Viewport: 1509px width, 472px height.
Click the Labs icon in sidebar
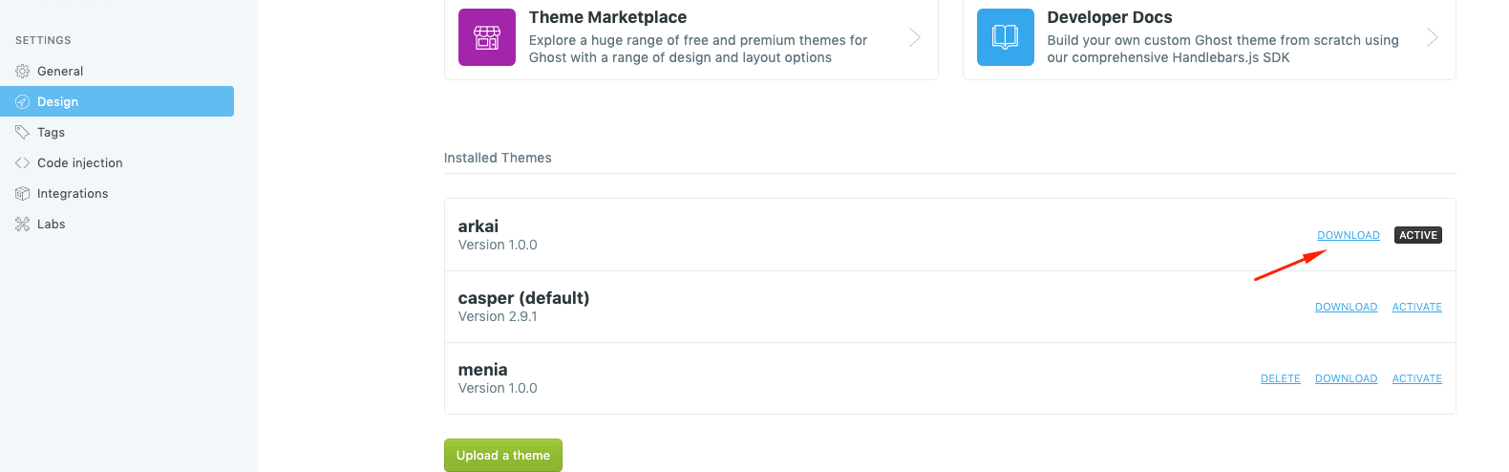click(x=23, y=225)
